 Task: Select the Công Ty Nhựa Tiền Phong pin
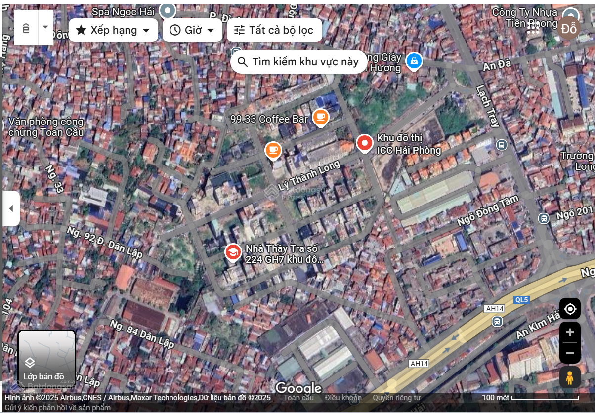click(x=571, y=14)
